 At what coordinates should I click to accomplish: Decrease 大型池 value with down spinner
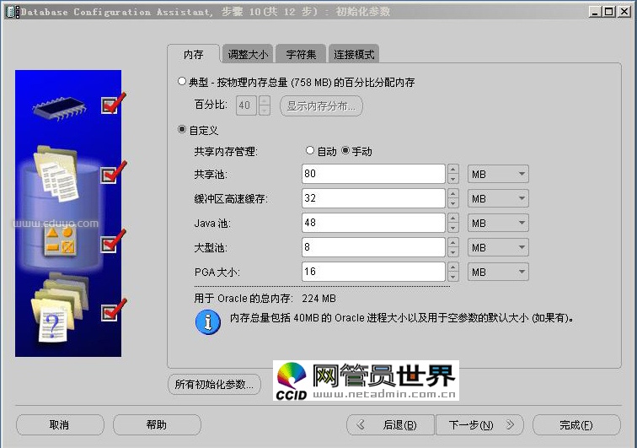pyautogui.click(x=453, y=252)
